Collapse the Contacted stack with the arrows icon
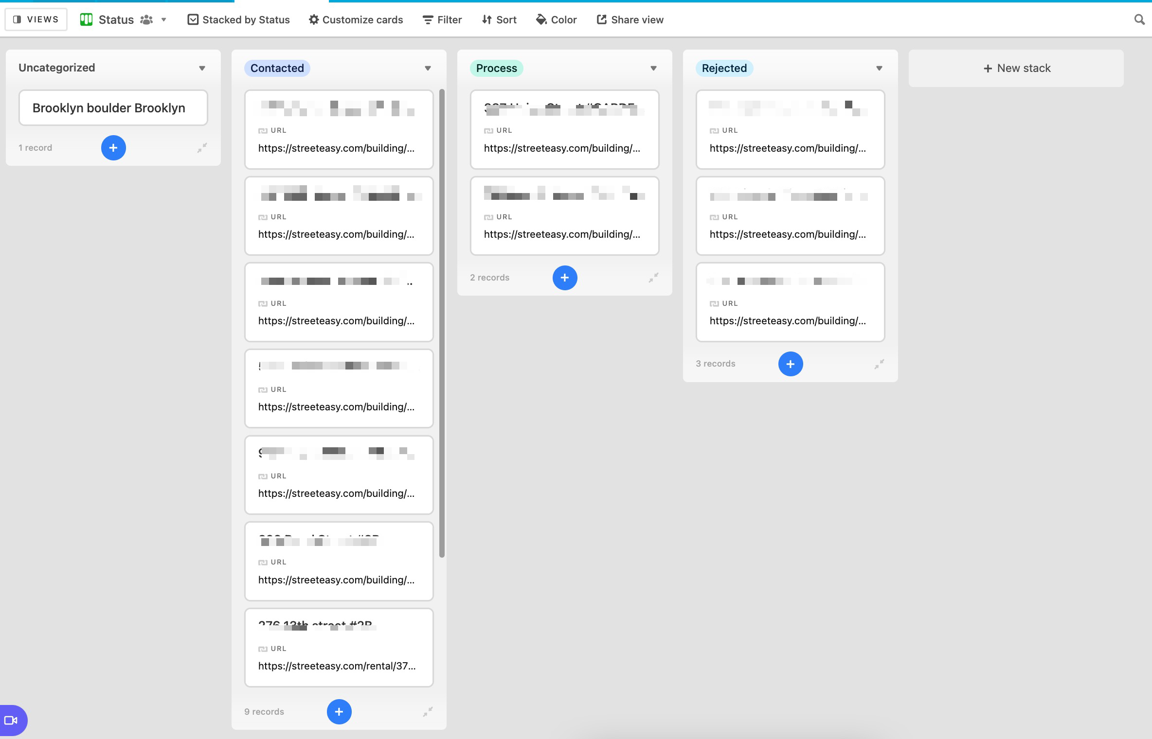The height and width of the screenshot is (739, 1152). tap(428, 712)
